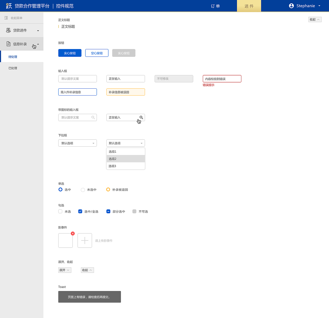Click the 收起 button at top right
This screenshot has width=329, height=318.
point(315,20)
